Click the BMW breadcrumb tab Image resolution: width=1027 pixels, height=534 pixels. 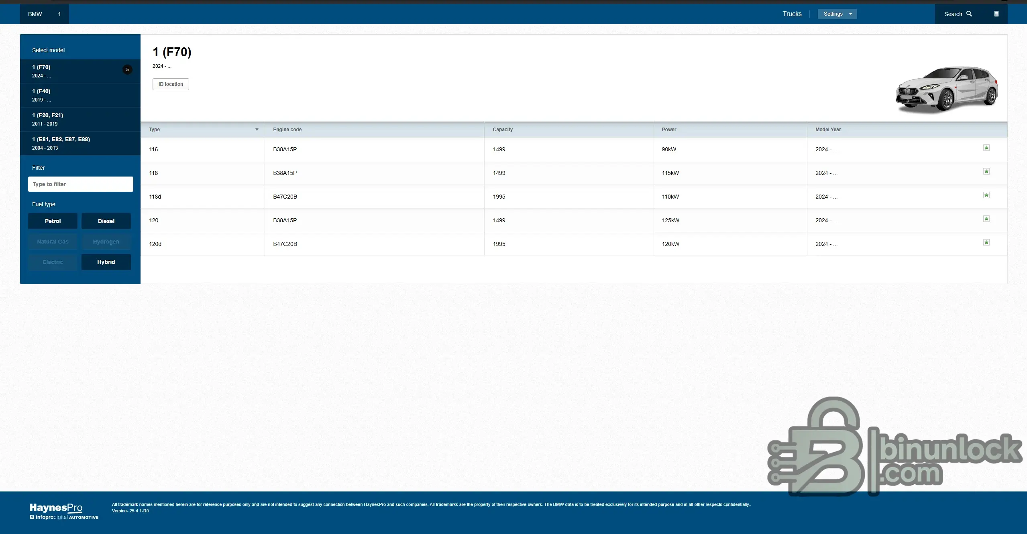pyautogui.click(x=35, y=14)
